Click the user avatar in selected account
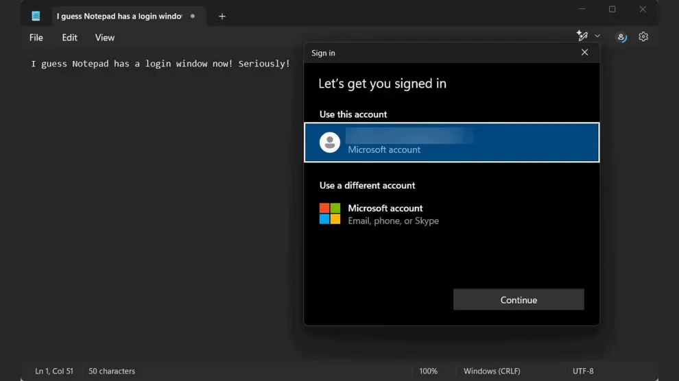The width and height of the screenshot is (679, 381). [330, 143]
